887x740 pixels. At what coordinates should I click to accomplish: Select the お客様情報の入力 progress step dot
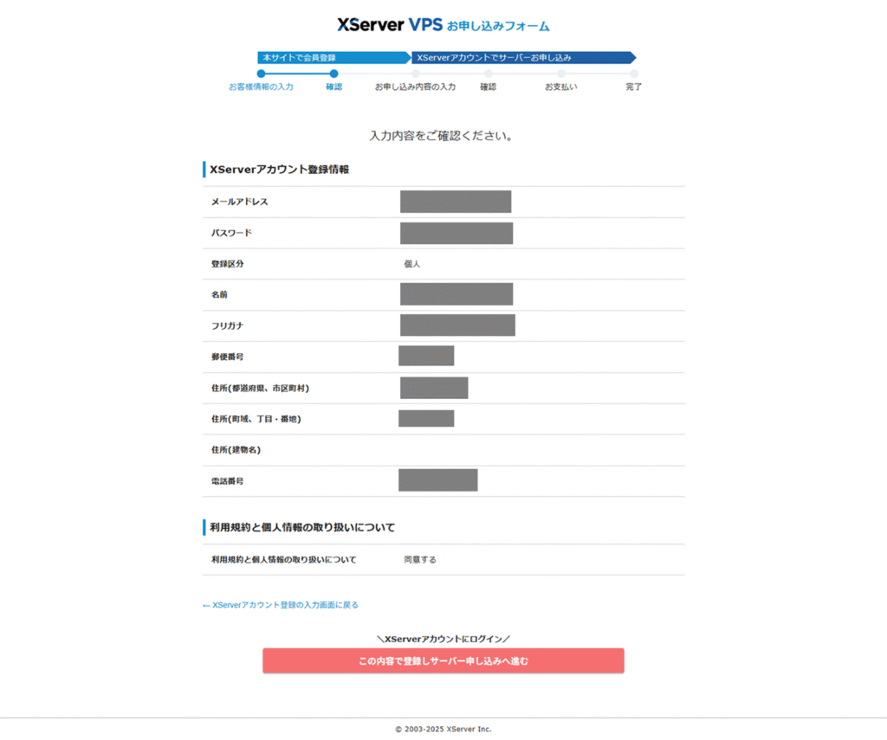coord(261,74)
